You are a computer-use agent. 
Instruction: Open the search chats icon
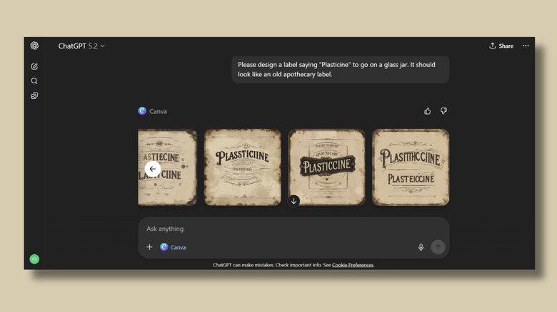[x=34, y=80]
